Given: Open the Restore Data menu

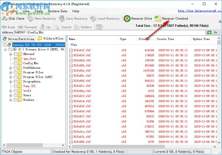Looking at the screenshot, I should [x=57, y=11].
